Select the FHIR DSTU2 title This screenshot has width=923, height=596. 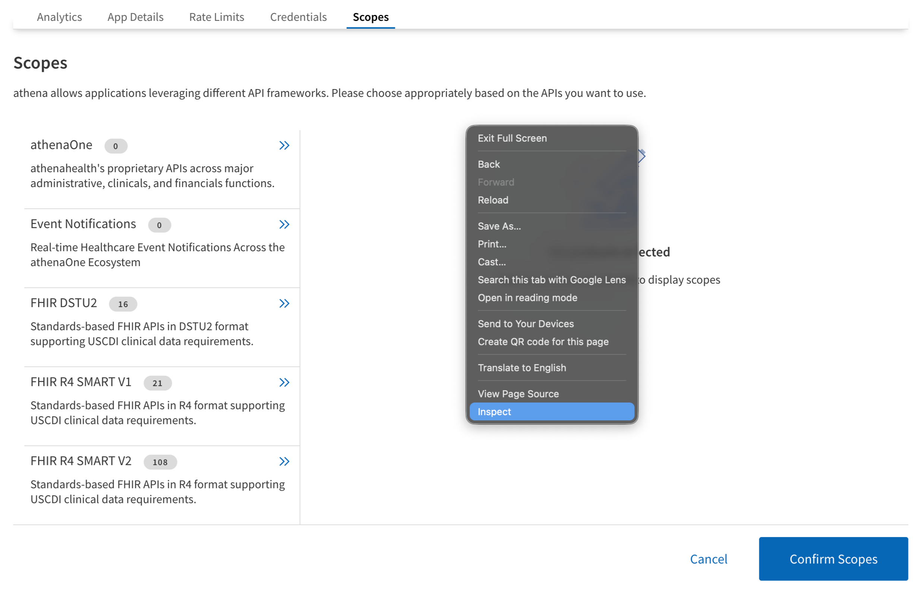(x=63, y=303)
